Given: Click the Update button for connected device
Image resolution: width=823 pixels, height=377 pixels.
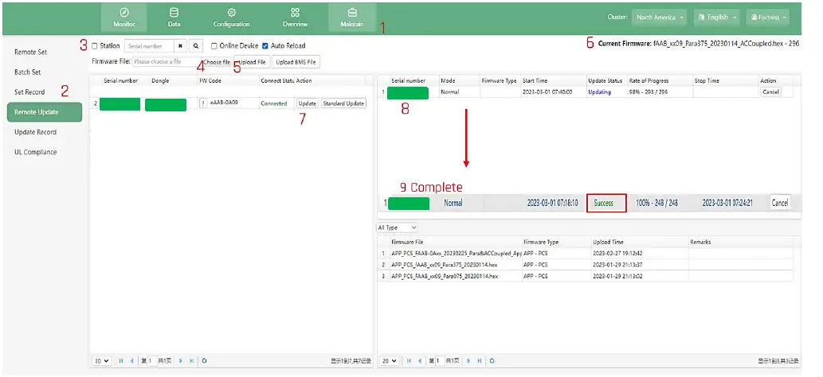Looking at the screenshot, I should point(307,103).
